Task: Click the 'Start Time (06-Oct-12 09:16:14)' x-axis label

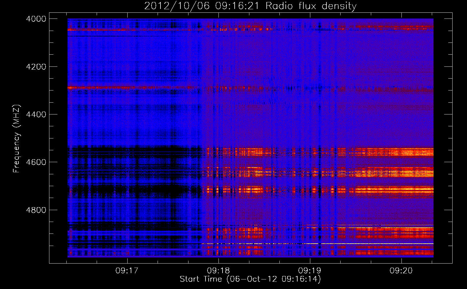Action: tap(250, 279)
